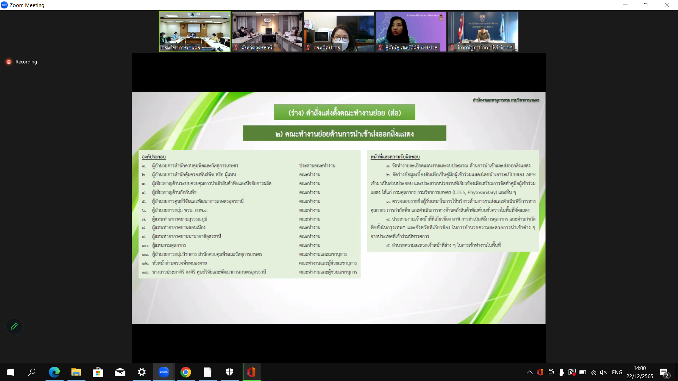This screenshot has height=381, width=678.
Task: Open the clock showing 14:00 22/12/2565
Action: point(640,372)
